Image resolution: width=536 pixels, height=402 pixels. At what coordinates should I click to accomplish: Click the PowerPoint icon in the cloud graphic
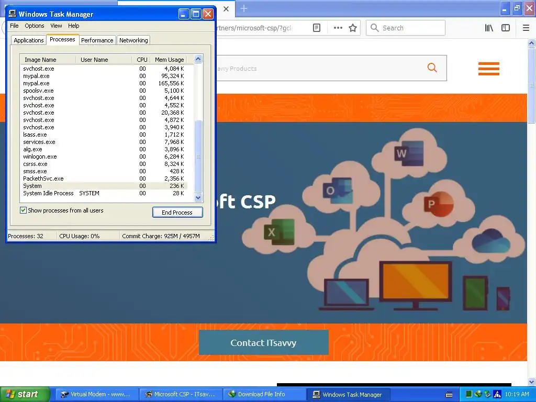439,204
